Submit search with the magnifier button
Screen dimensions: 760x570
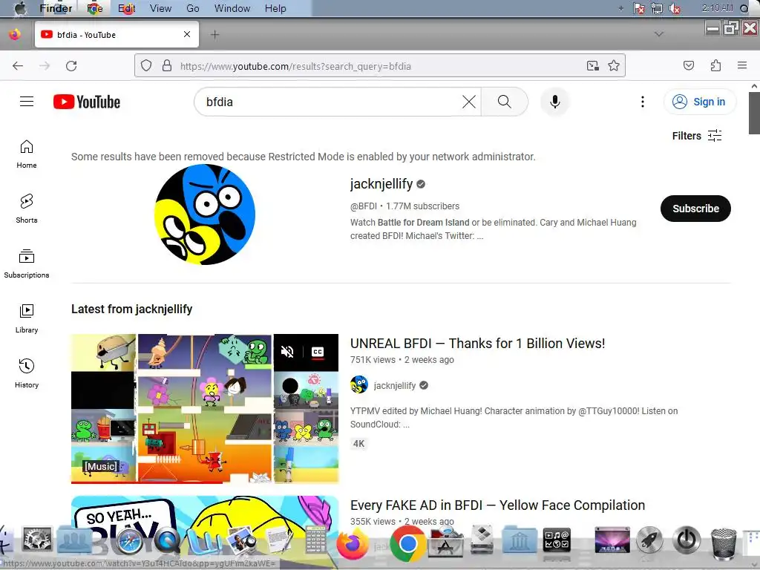pyautogui.click(x=504, y=102)
